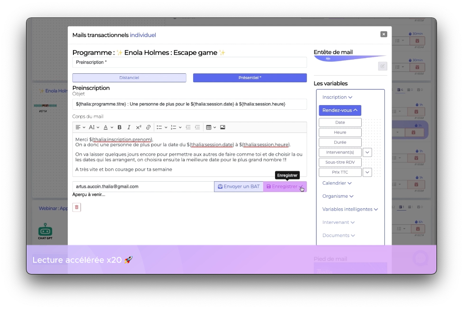
Task: Edit the mail header with pencil icon
Action: tap(383, 66)
